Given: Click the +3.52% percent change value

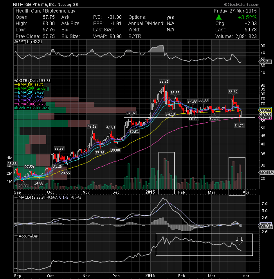Looking at the screenshot, I should click(x=247, y=17).
